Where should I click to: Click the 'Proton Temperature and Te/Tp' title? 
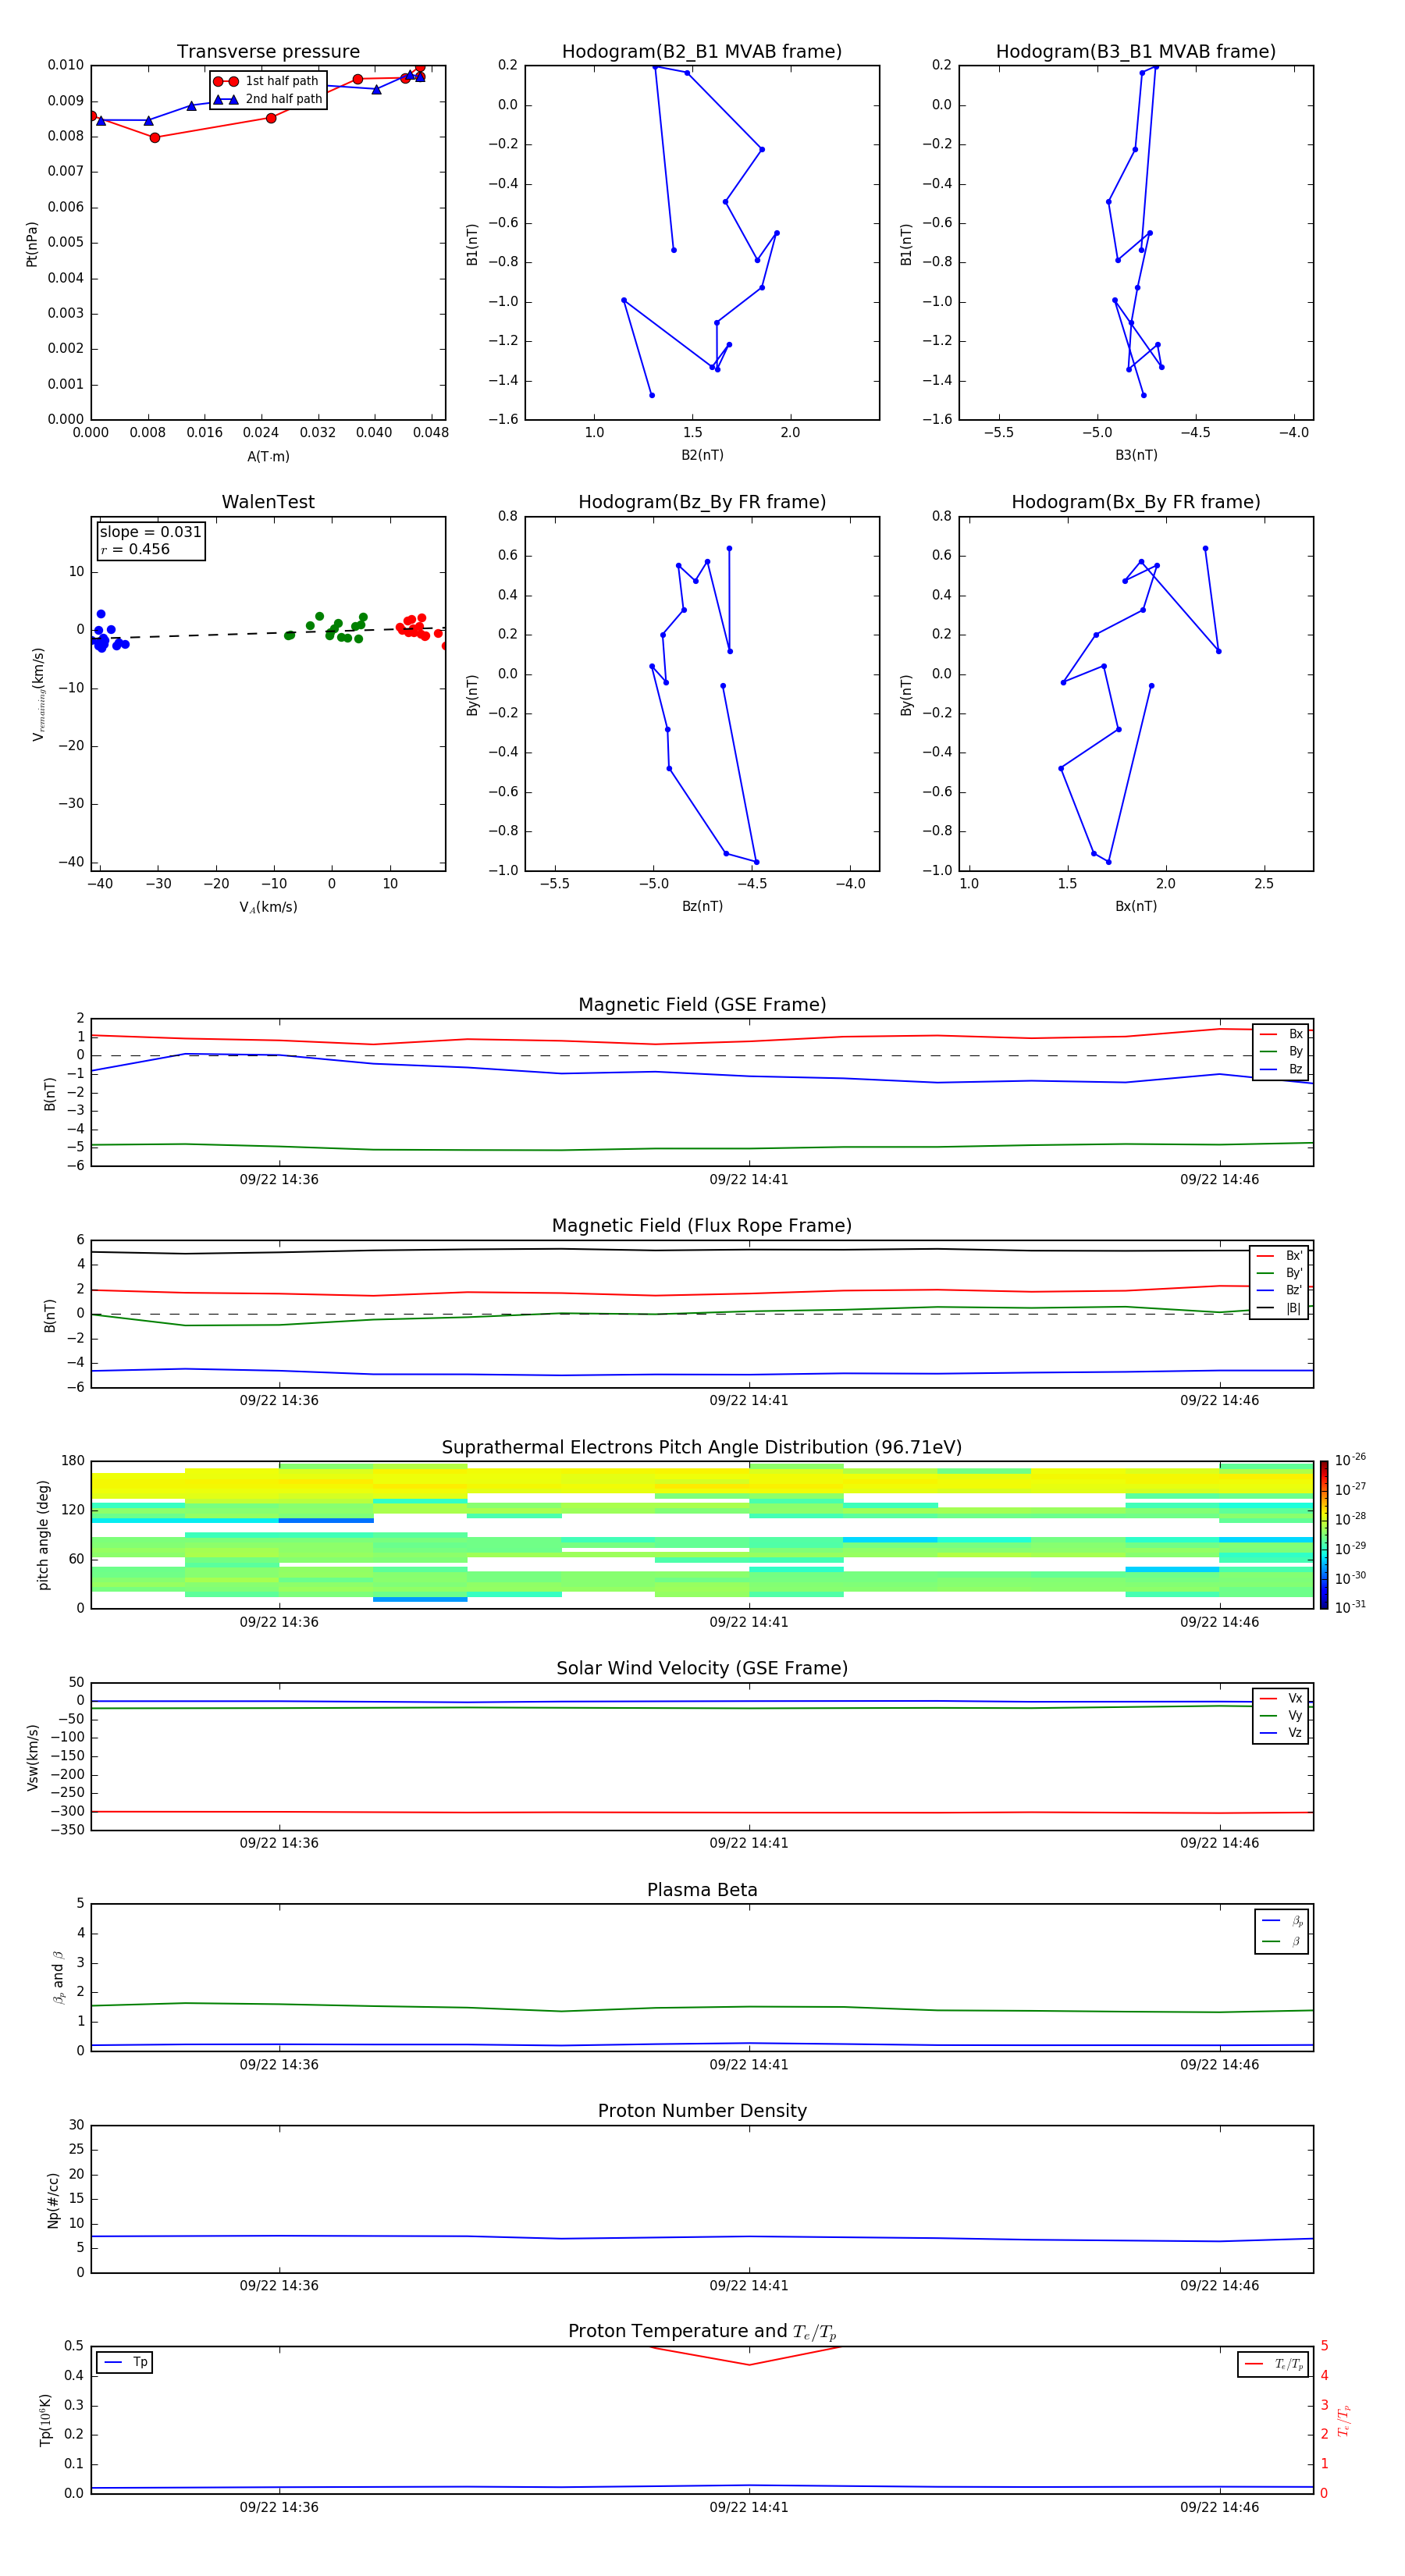click(x=702, y=2332)
